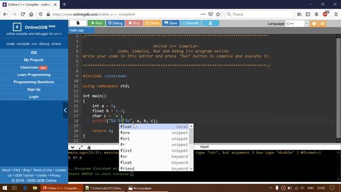Choose 'float' keyword suggestion
The width and height of the screenshot is (341, 192).
tap(154, 163)
